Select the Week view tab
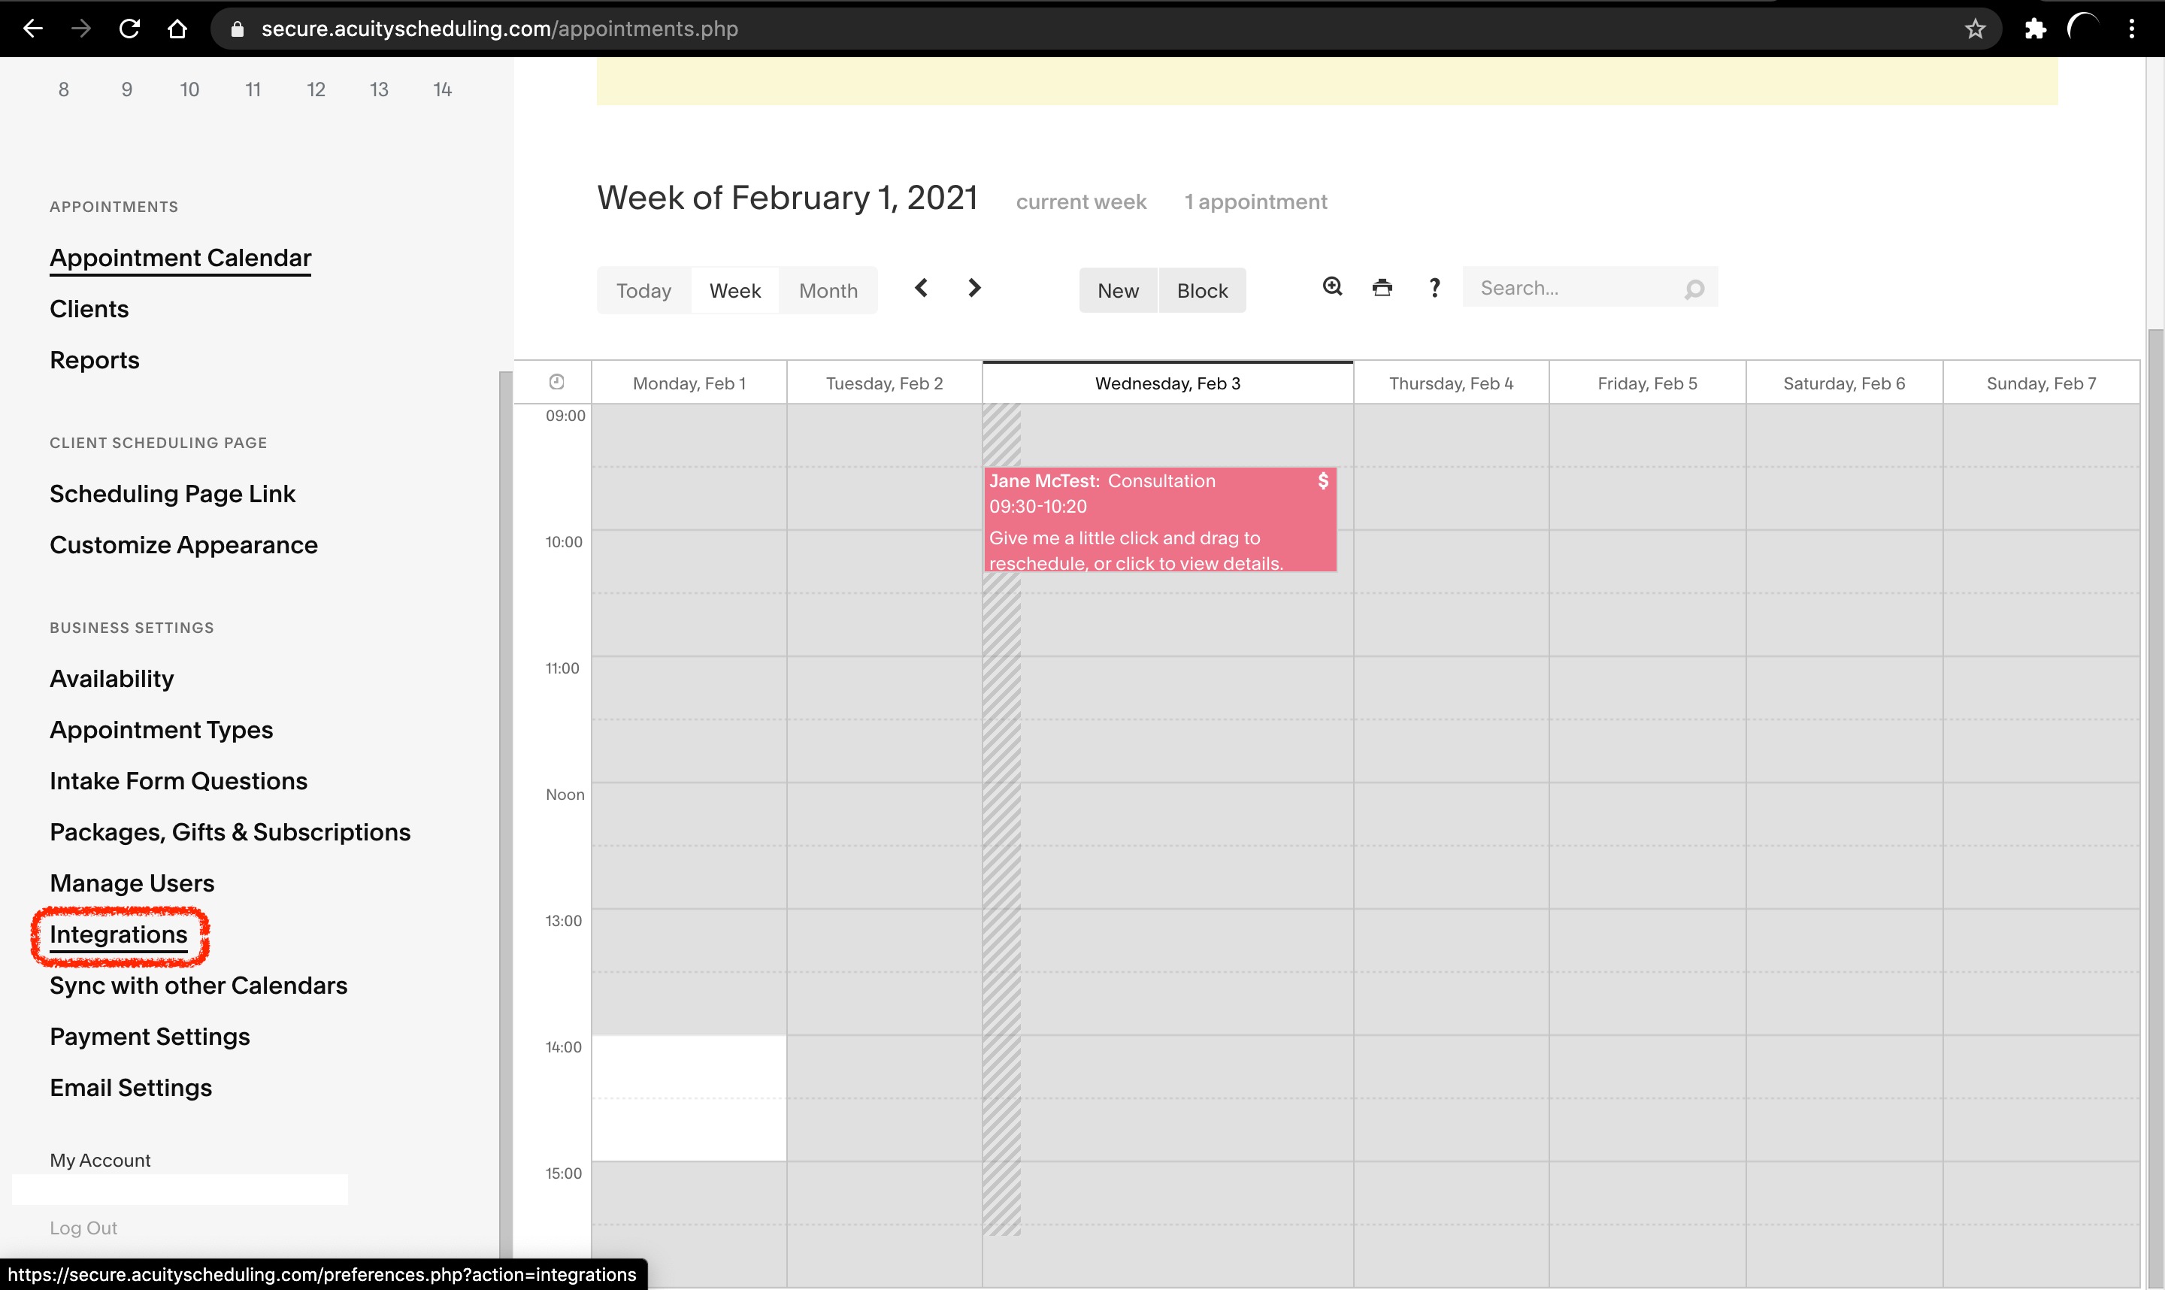The width and height of the screenshot is (2165, 1290). pos(734,290)
